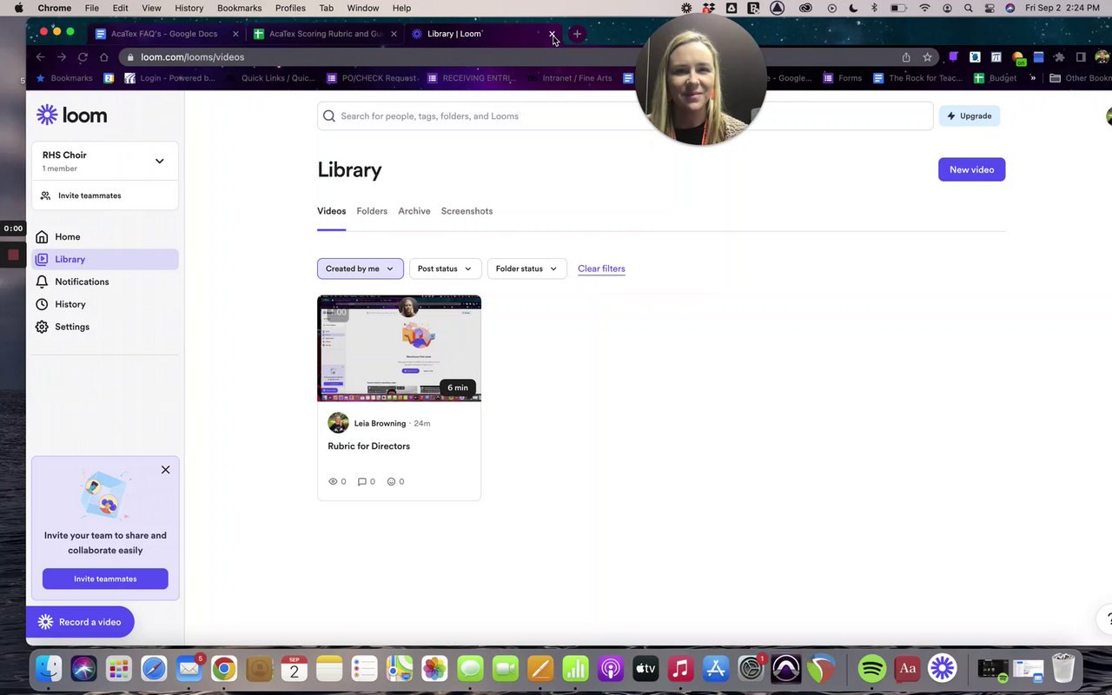The height and width of the screenshot is (695, 1112).
Task: Open the Post status filter dropdown
Action: pyautogui.click(x=445, y=268)
